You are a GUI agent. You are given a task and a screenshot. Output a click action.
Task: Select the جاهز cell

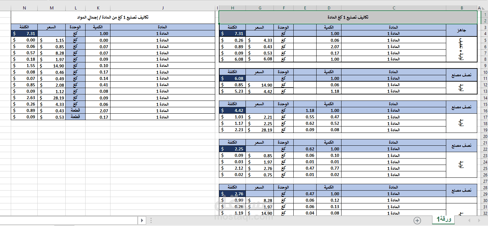coord(462,30)
